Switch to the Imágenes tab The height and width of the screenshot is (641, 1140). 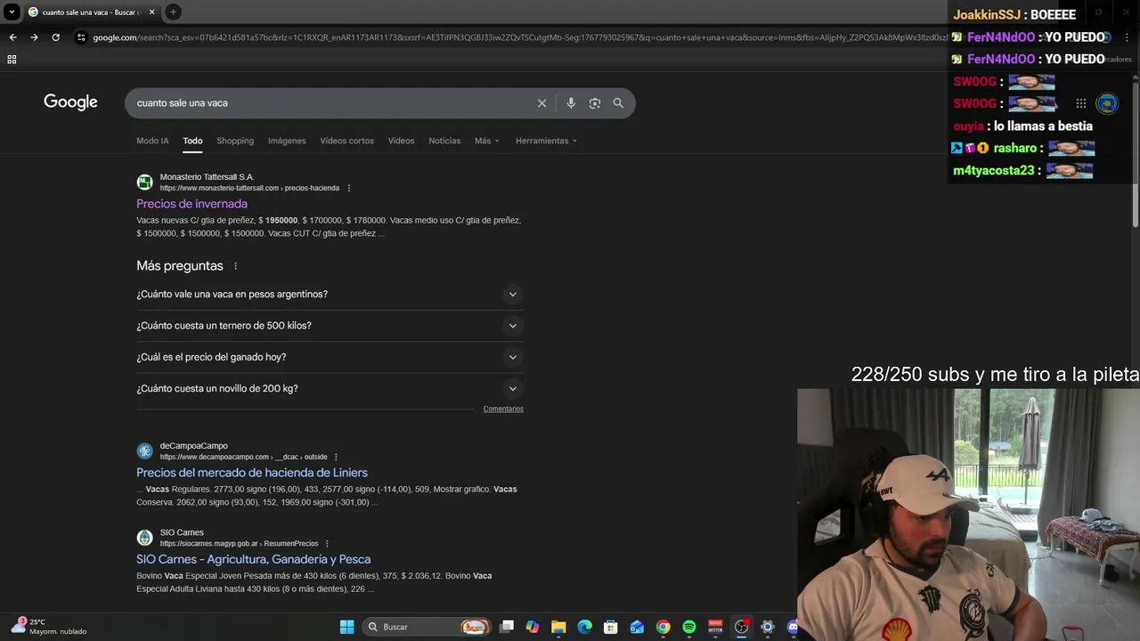pyautogui.click(x=287, y=141)
